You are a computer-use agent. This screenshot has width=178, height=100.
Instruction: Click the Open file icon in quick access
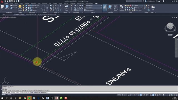coord(8,1)
